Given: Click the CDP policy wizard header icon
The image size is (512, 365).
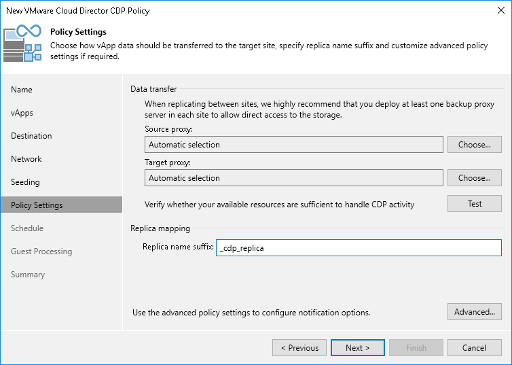Looking at the screenshot, I should tap(22, 43).
